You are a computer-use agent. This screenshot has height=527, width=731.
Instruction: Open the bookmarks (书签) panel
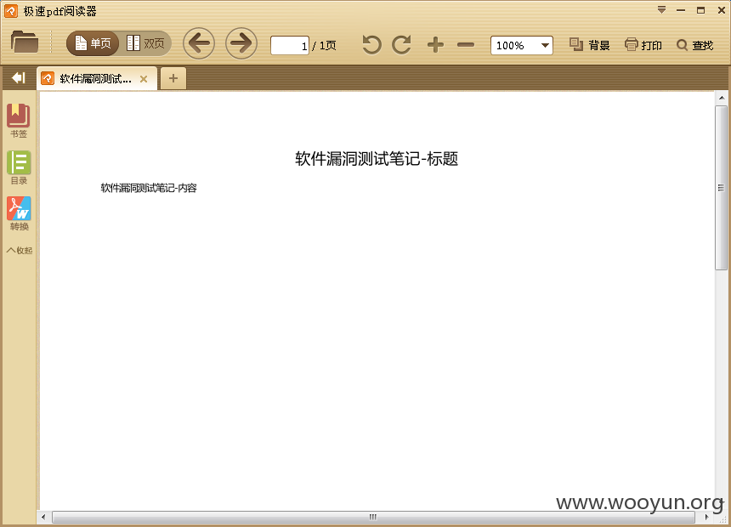[x=19, y=121]
